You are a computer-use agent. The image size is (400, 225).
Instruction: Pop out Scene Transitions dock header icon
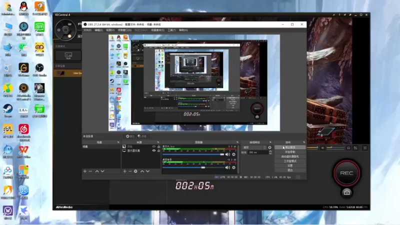pyautogui.click(x=270, y=142)
